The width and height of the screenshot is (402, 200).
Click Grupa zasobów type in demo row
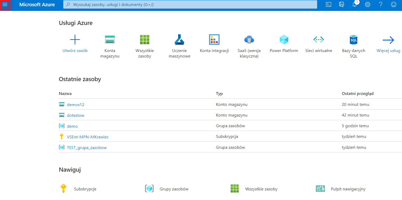(x=230, y=126)
